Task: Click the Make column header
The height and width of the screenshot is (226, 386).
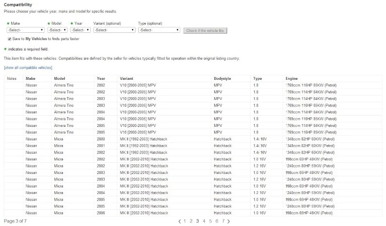Action: click(x=30, y=78)
